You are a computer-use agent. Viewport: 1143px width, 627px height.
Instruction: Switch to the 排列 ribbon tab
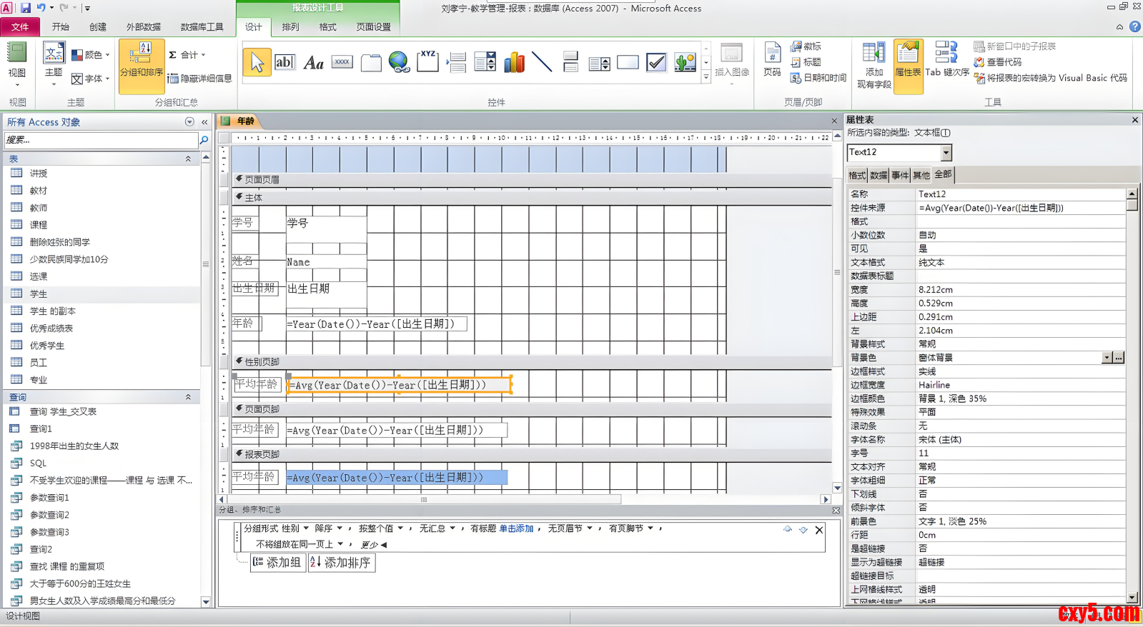tap(290, 27)
